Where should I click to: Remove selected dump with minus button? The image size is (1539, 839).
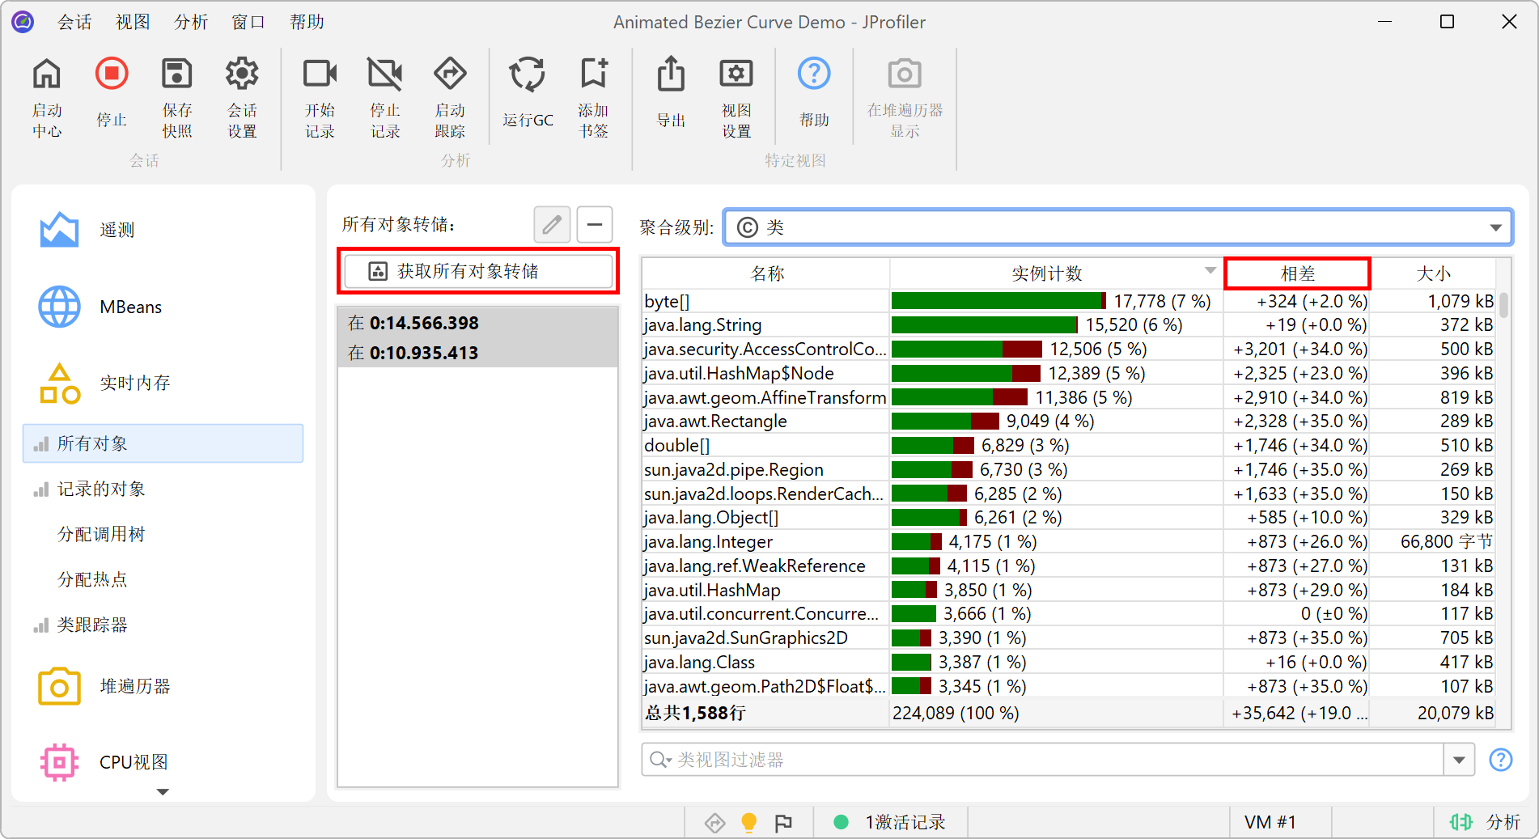tap(595, 224)
